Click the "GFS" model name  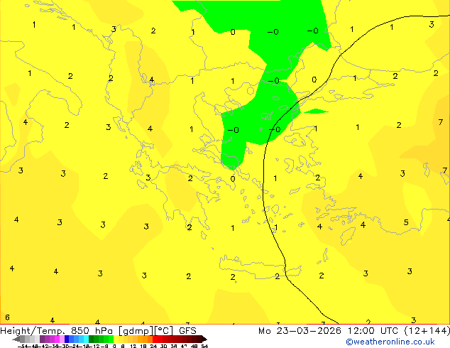point(187,331)
